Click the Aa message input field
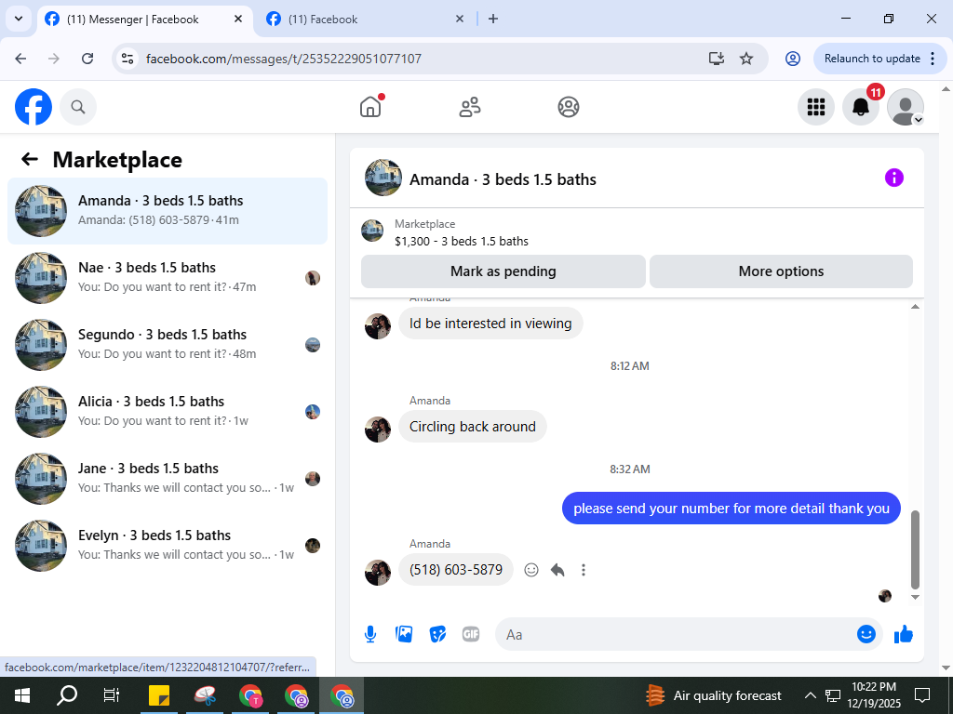This screenshot has width=953, height=714. [x=675, y=634]
